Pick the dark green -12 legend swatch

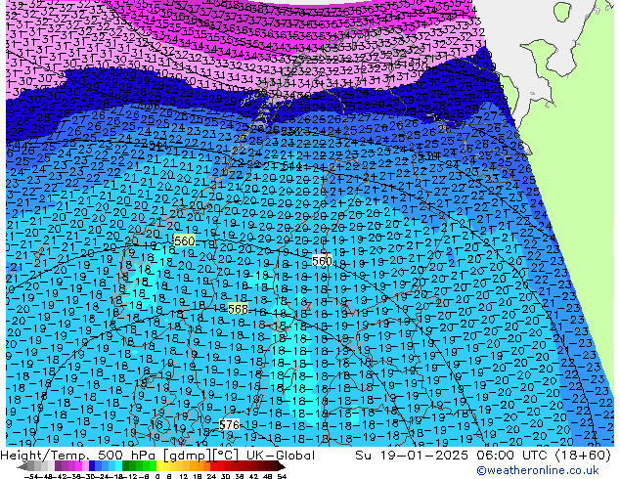126,465
